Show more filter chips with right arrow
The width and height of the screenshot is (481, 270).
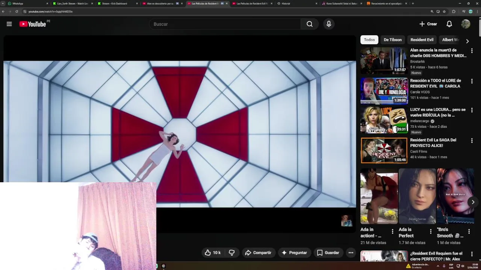click(x=467, y=41)
